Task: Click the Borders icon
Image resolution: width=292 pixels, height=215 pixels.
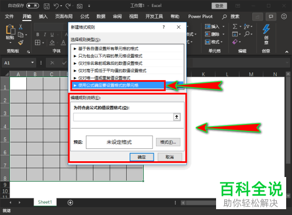Action: coord(37,43)
